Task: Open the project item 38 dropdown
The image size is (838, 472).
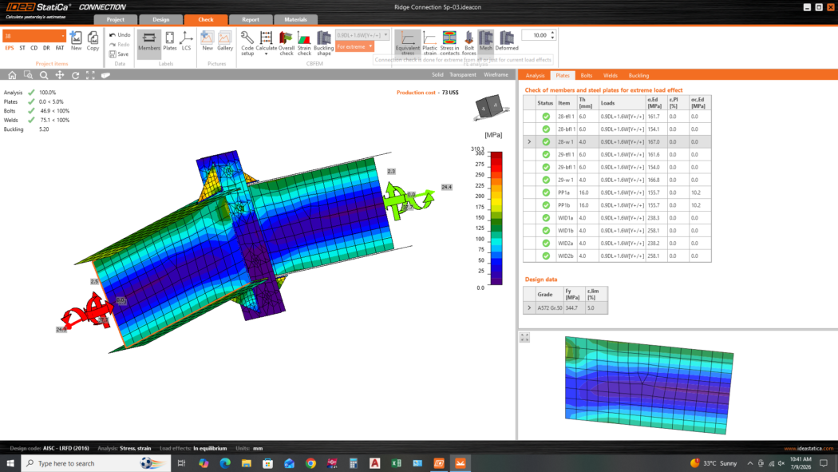Action: click(x=62, y=36)
